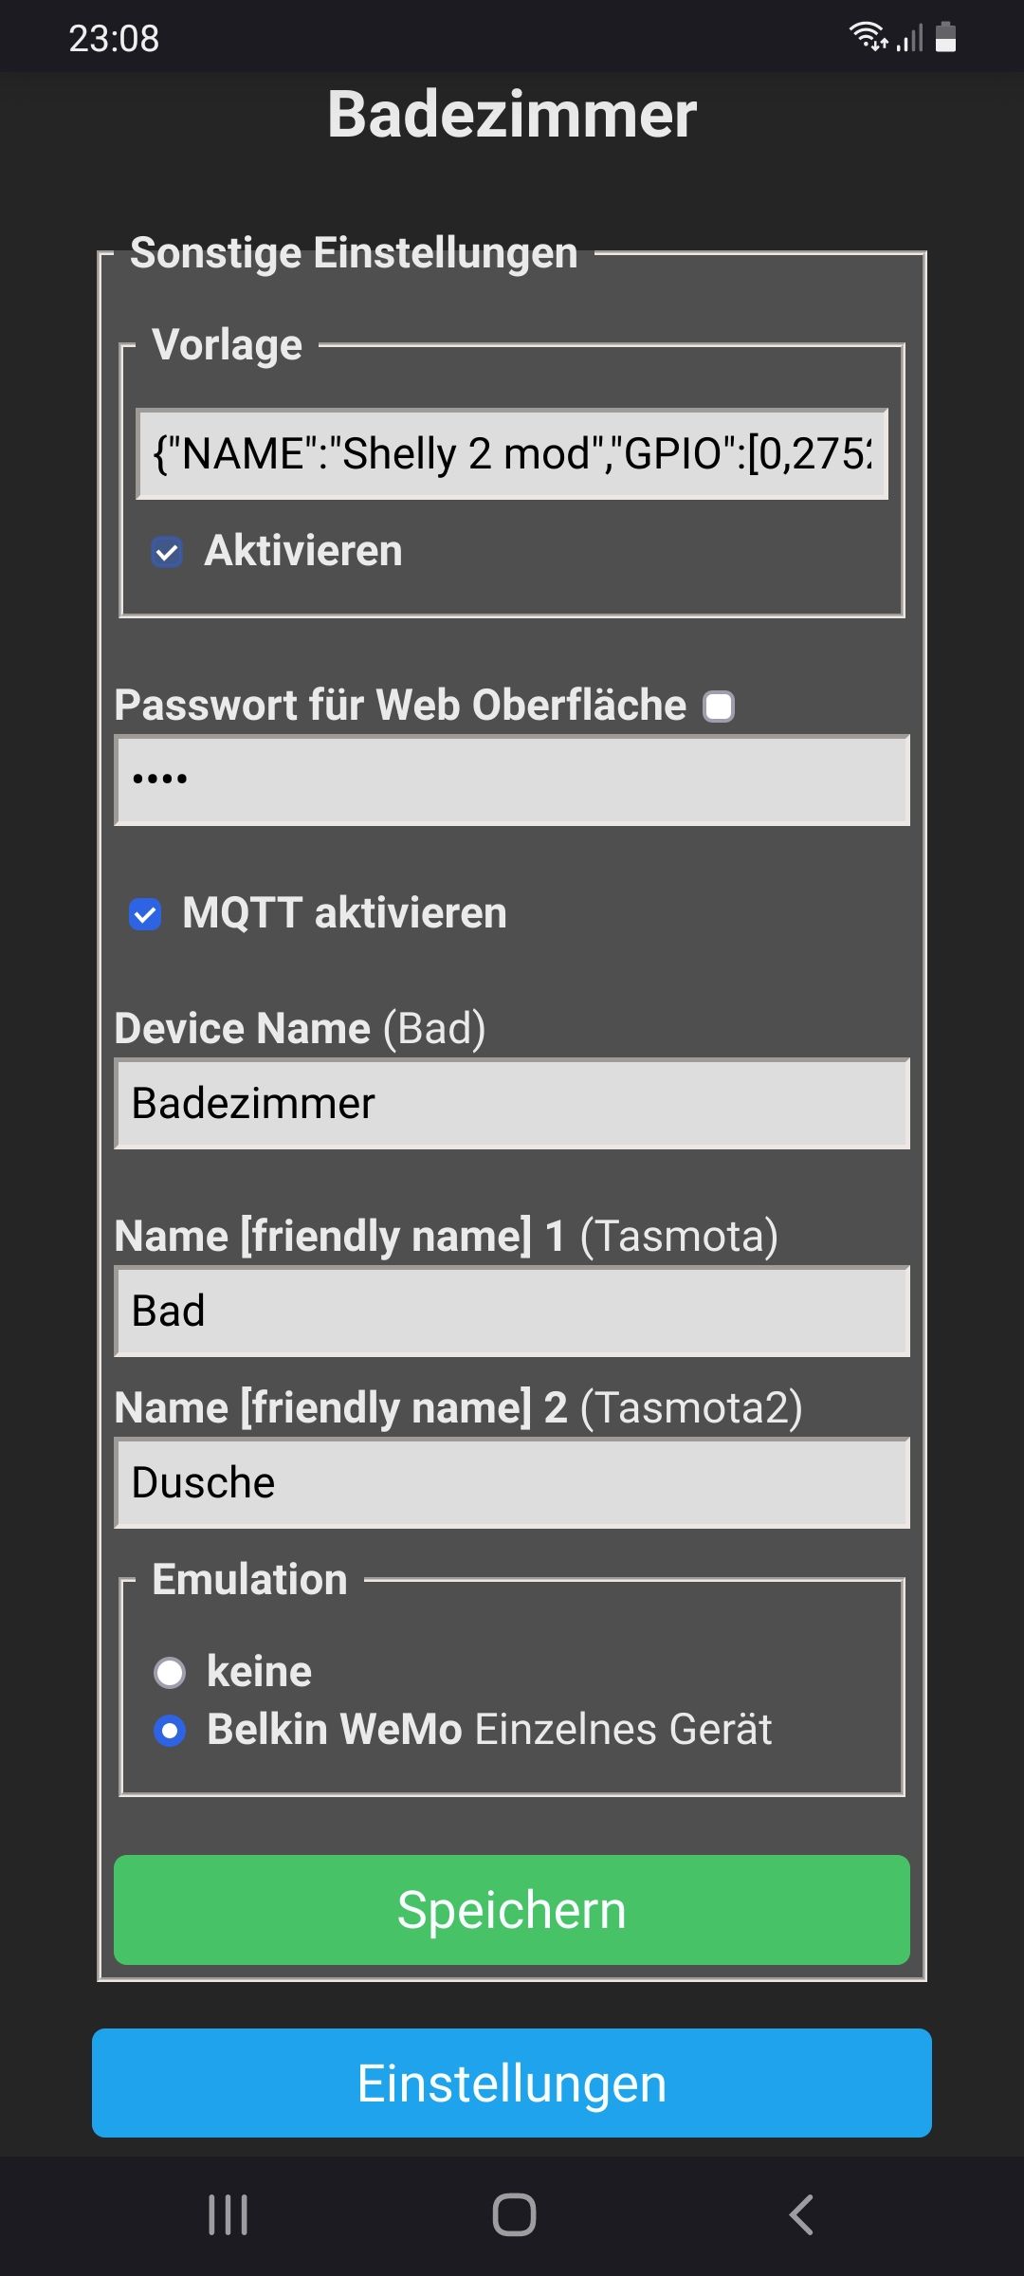Viewport: 1024px width, 2276px height.
Task: Tap the status bar clock showing 23:08
Action: (114, 39)
